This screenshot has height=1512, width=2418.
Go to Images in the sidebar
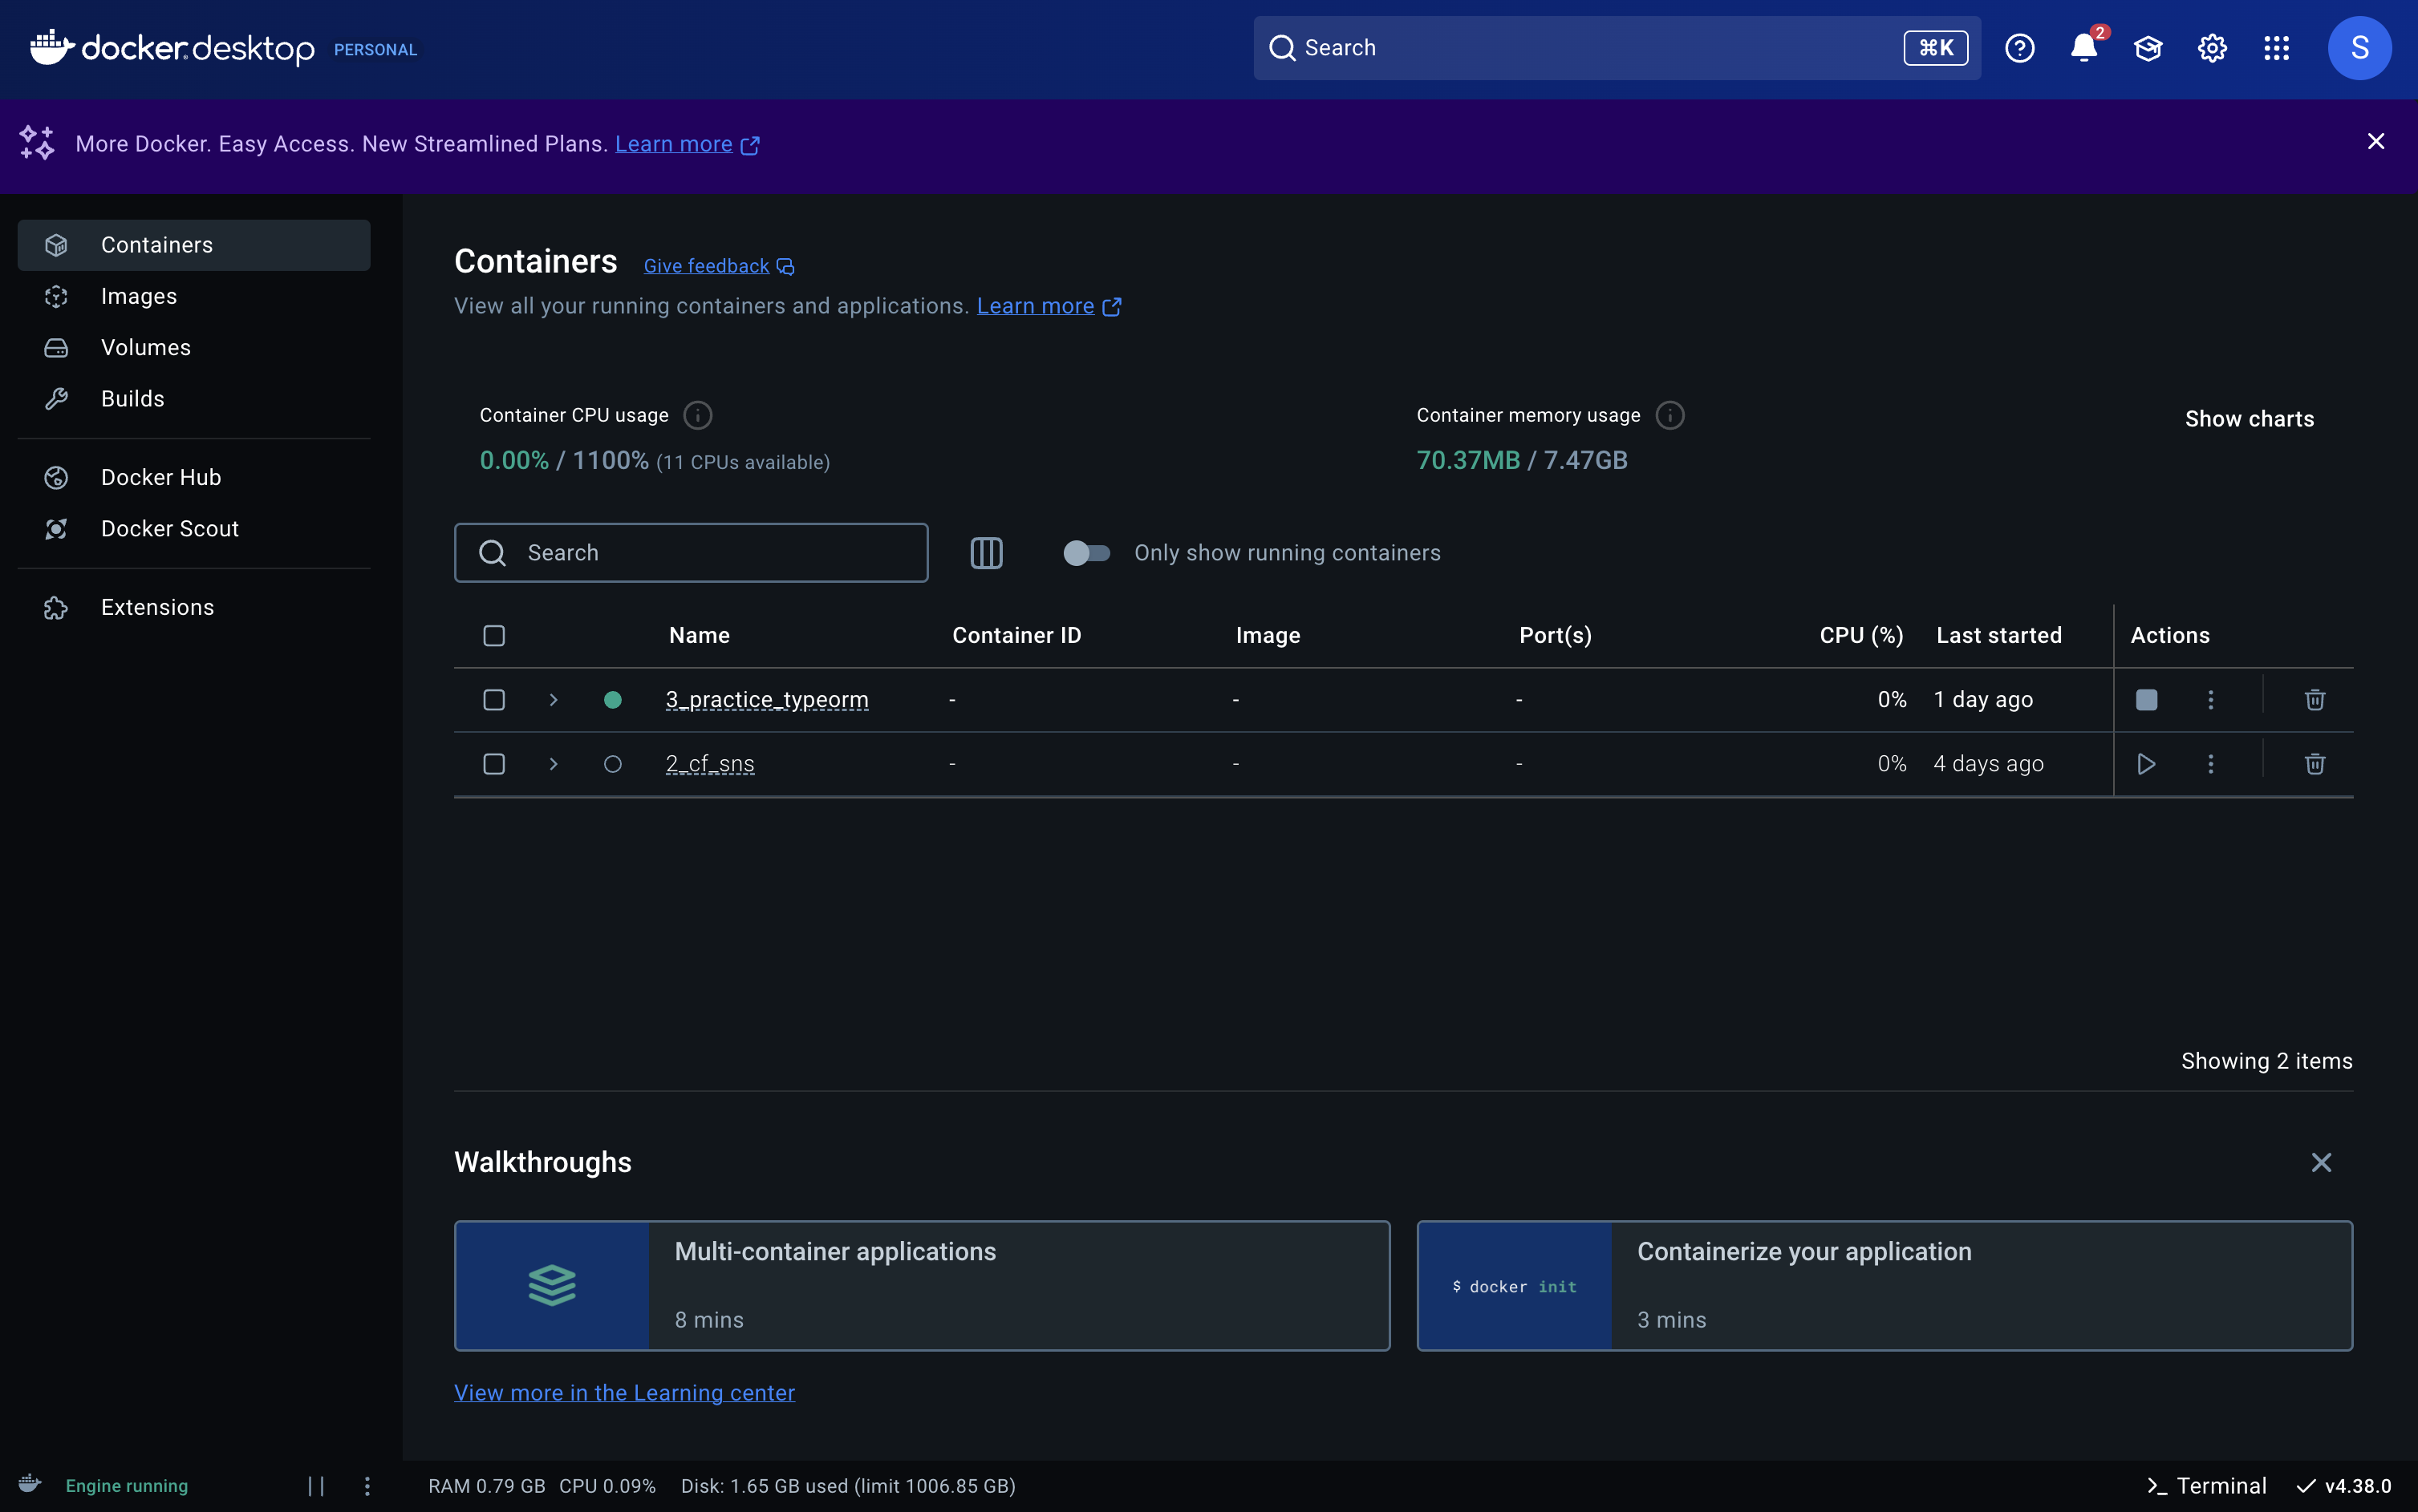pos(139,296)
